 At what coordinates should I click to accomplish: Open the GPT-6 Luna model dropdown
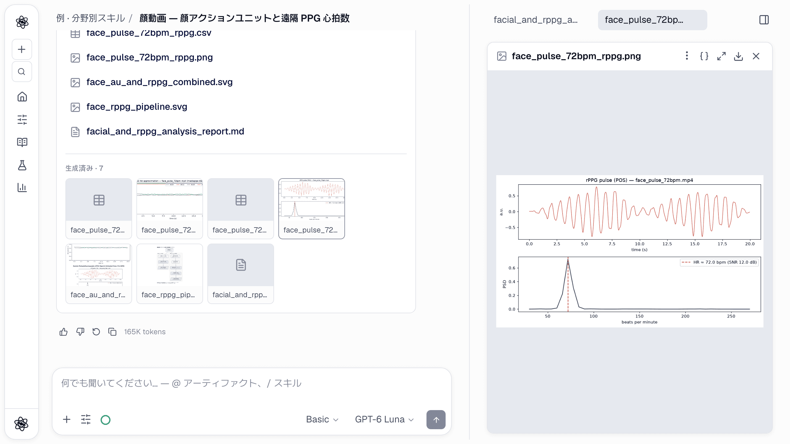(x=384, y=419)
